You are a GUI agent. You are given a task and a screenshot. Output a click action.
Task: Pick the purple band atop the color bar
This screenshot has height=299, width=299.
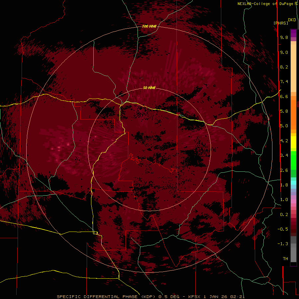pyautogui.click(x=293, y=33)
